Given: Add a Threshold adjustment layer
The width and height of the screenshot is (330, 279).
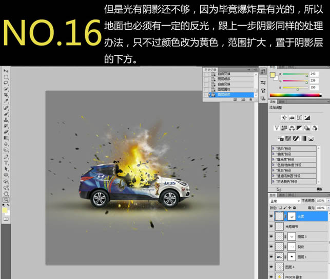Looking at the screenshot, I should pyautogui.click(x=296, y=138).
